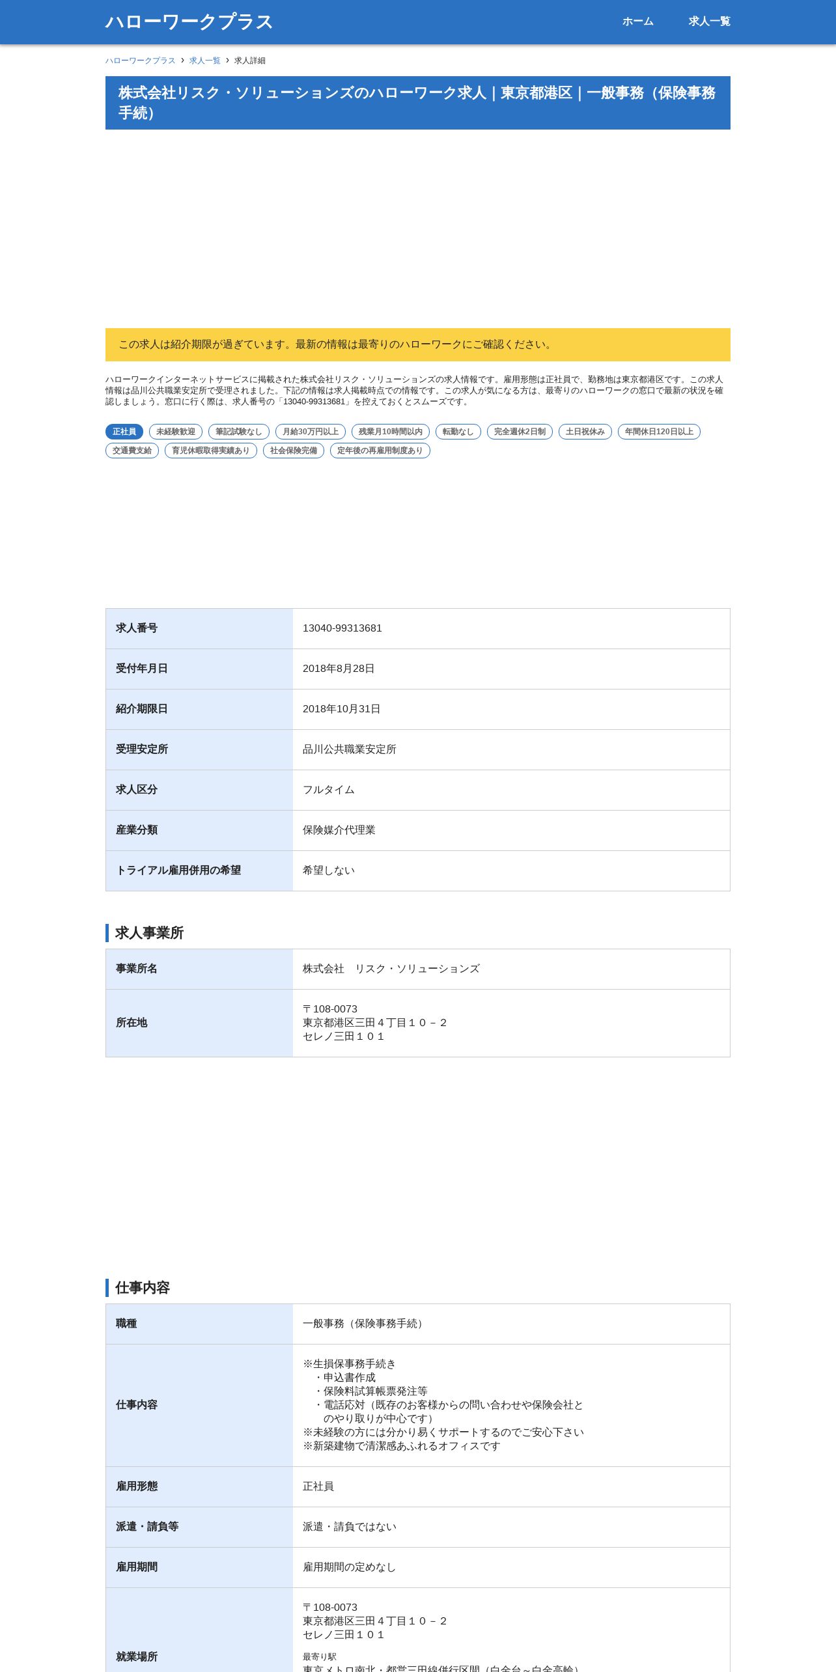
Task: Select the 未経験歓迎 tag
Action: pyautogui.click(x=176, y=432)
